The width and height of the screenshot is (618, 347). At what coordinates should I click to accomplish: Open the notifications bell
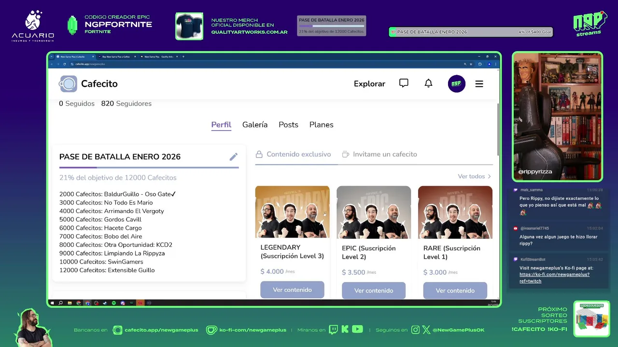(x=428, y=83)
